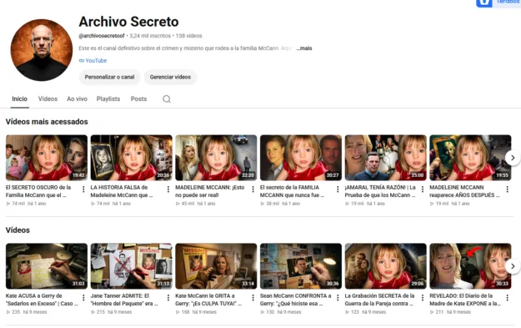The image size is (521, 328).
Task: Click the "138 vídeos" count text
Action: pos(188,36)
